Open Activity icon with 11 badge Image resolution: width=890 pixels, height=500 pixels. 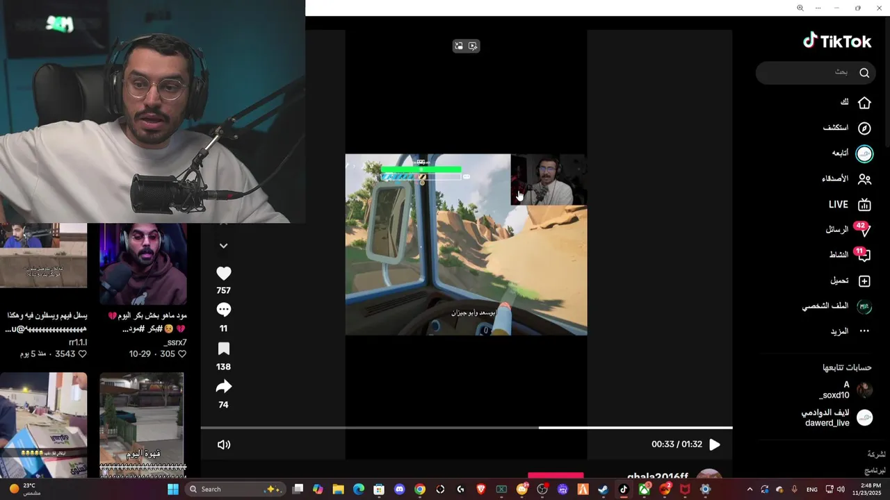863,255
